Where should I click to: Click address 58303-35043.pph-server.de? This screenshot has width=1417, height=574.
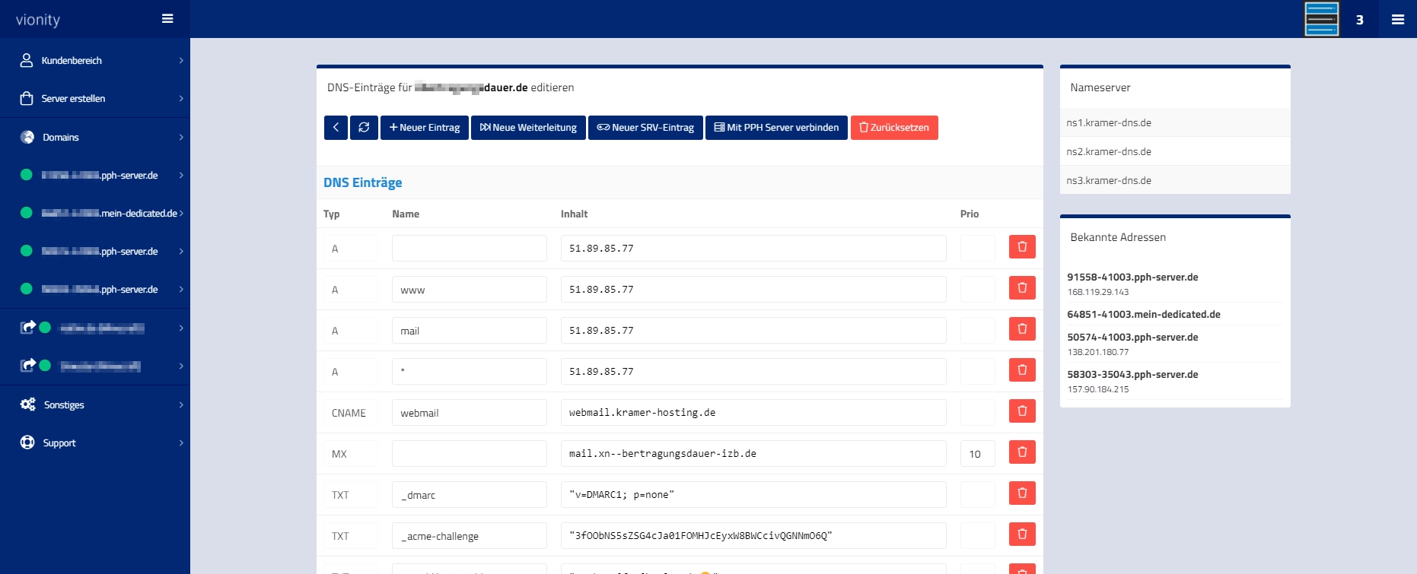(x=1132, y=374)
